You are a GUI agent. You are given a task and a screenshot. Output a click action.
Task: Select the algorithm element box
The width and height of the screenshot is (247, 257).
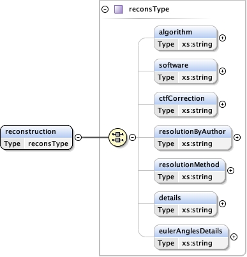point(186,38)
